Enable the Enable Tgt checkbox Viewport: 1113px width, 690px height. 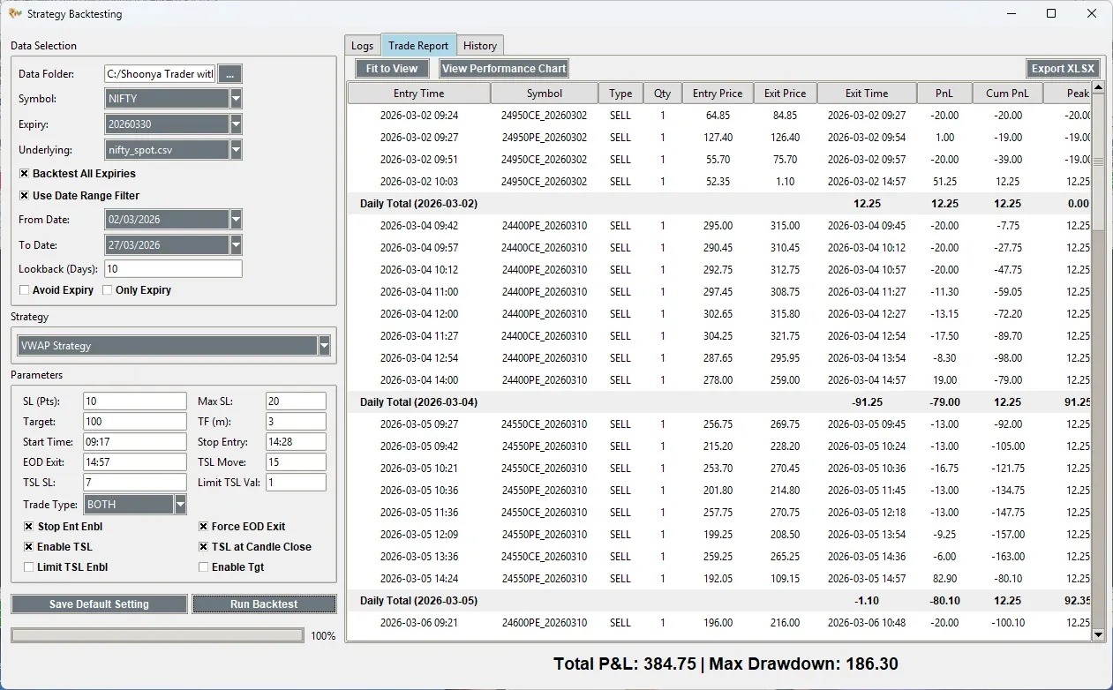tap(204, 567)
